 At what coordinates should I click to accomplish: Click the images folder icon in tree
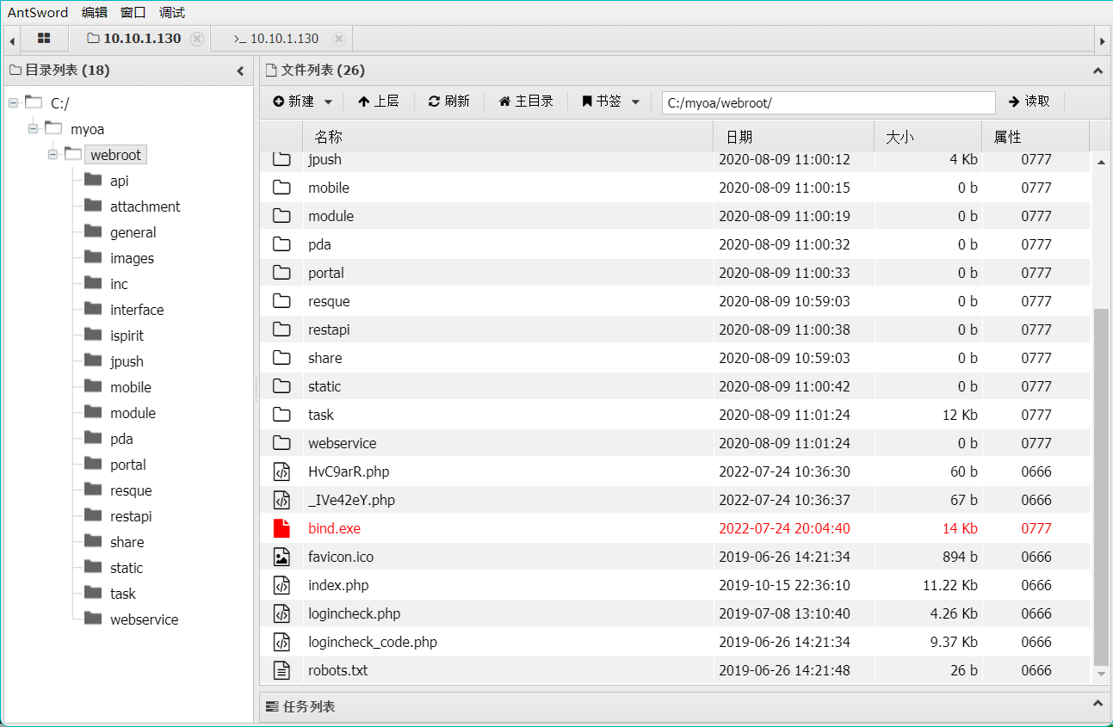[x=93, y=257]
